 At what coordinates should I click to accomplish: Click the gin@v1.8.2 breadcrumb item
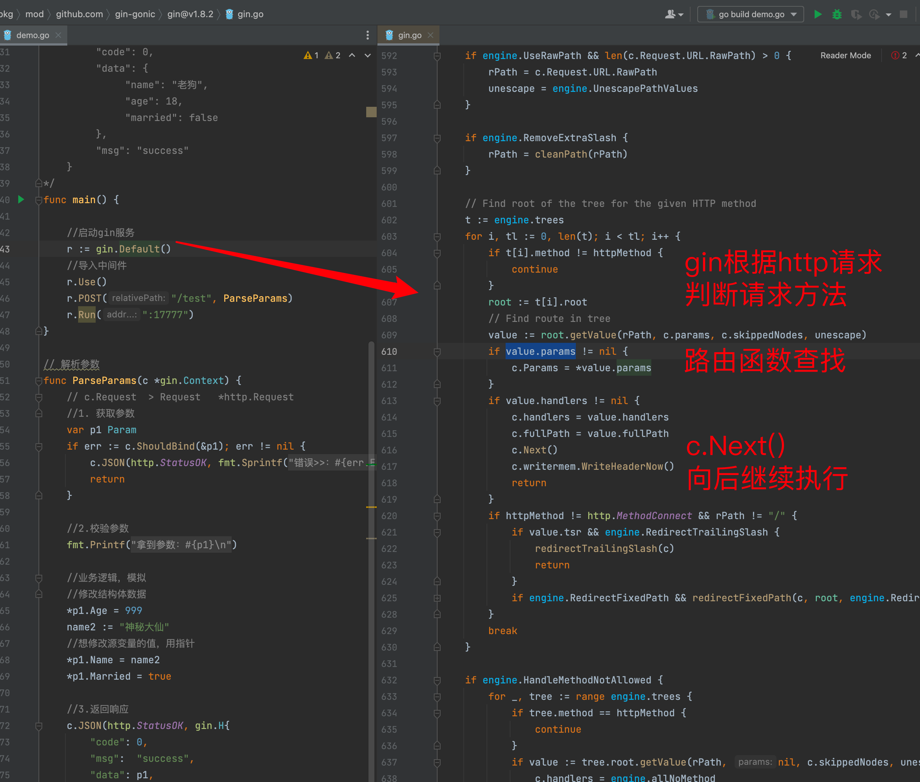[x=190, y=14]
